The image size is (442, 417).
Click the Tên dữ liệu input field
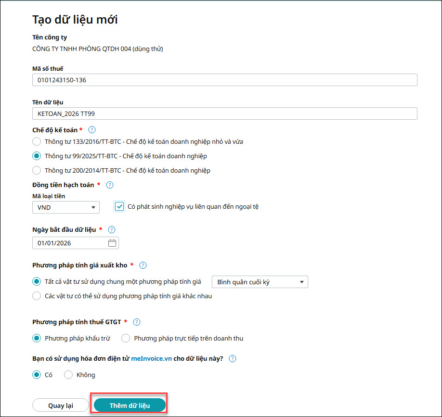pos(224,114)
